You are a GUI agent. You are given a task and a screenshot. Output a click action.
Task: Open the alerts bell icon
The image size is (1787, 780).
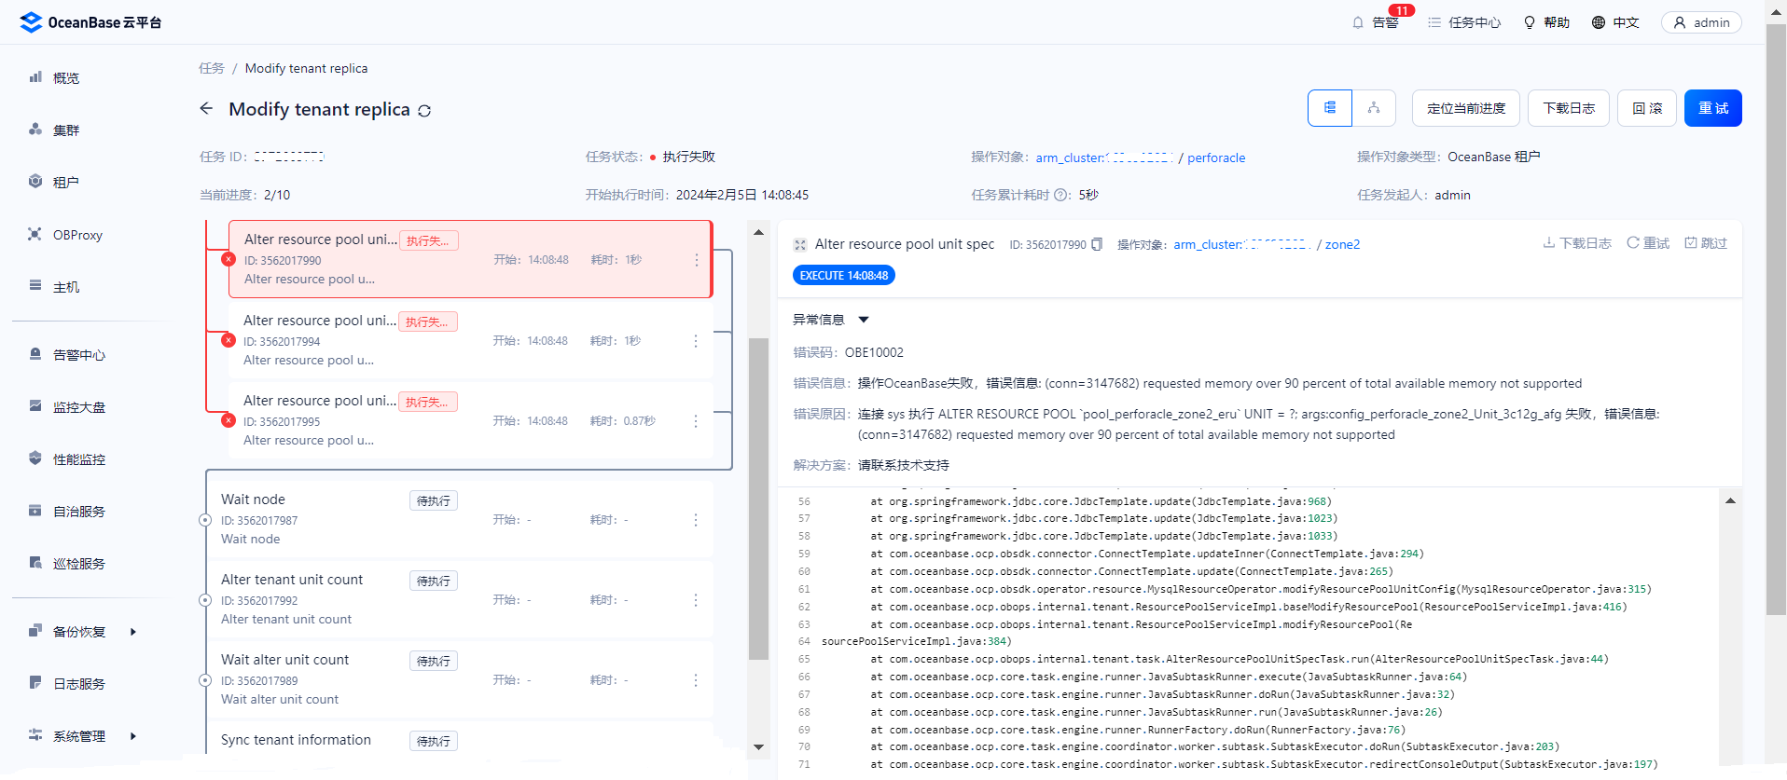(1358, 22)
